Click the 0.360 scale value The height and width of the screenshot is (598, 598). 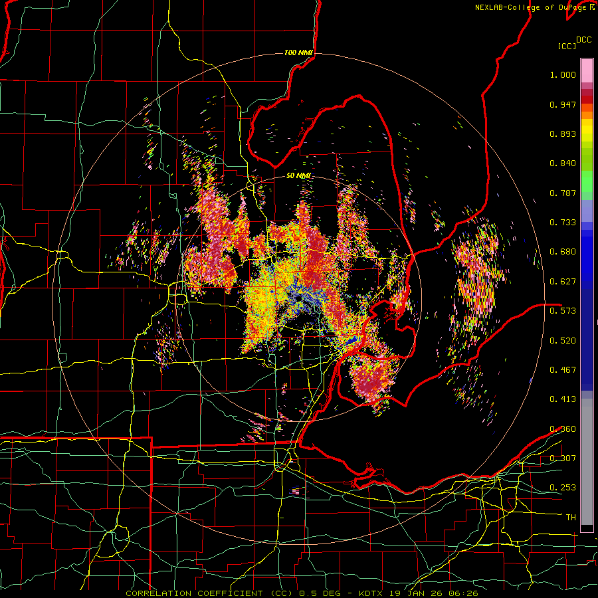563,429
